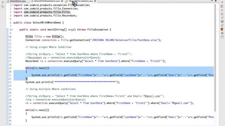Image resolution: width=225 pixels, height=126 pixels.
Task: Collapse the main method fold at line 8
Action: pos(12,30)
